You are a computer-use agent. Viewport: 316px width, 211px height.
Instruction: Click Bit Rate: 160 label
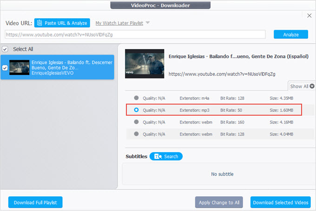(x=232, y=122)
